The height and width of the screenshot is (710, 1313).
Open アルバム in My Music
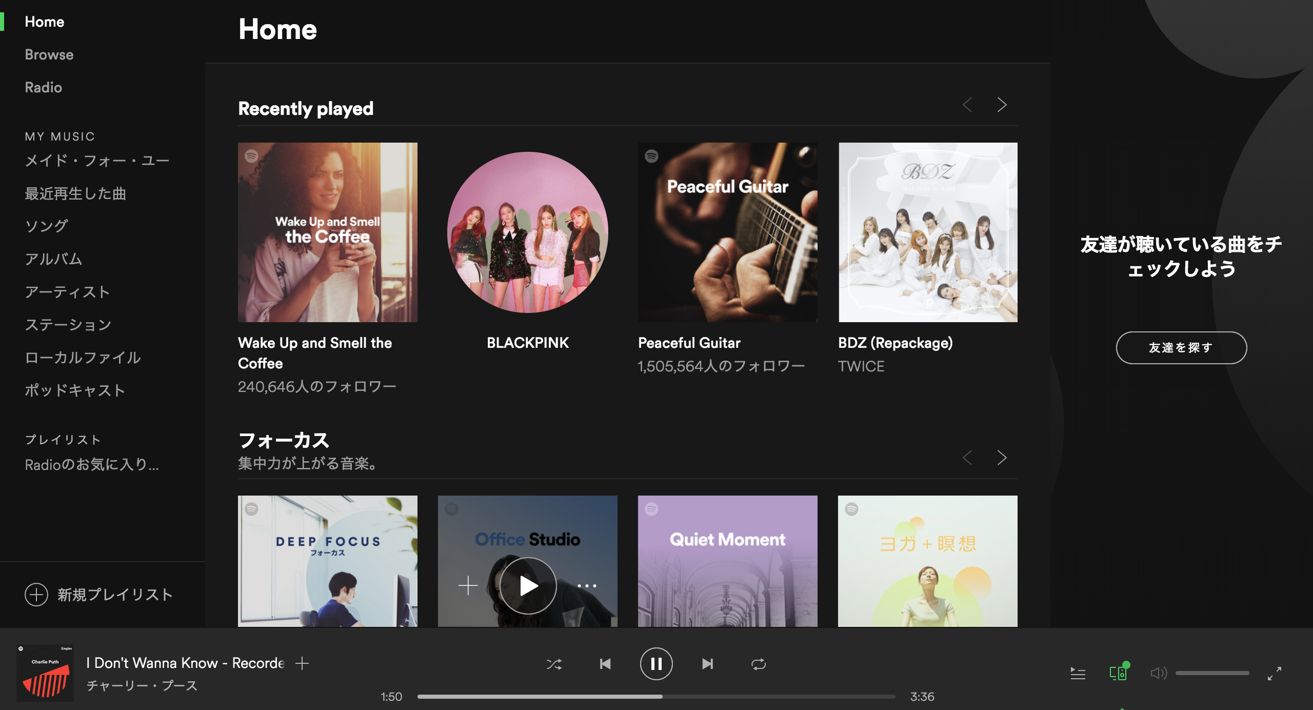[x=54, y=259]
